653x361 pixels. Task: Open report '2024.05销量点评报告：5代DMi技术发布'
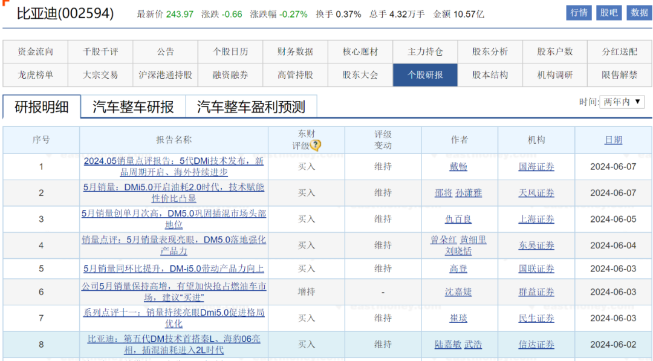174,166
